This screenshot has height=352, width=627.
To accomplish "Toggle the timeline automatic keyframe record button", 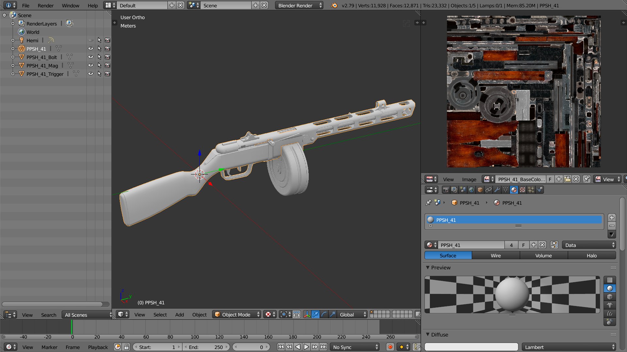I will click(390, 347).
